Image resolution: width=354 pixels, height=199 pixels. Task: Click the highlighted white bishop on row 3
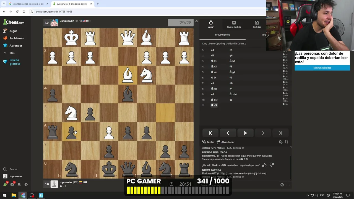[128, 75]
